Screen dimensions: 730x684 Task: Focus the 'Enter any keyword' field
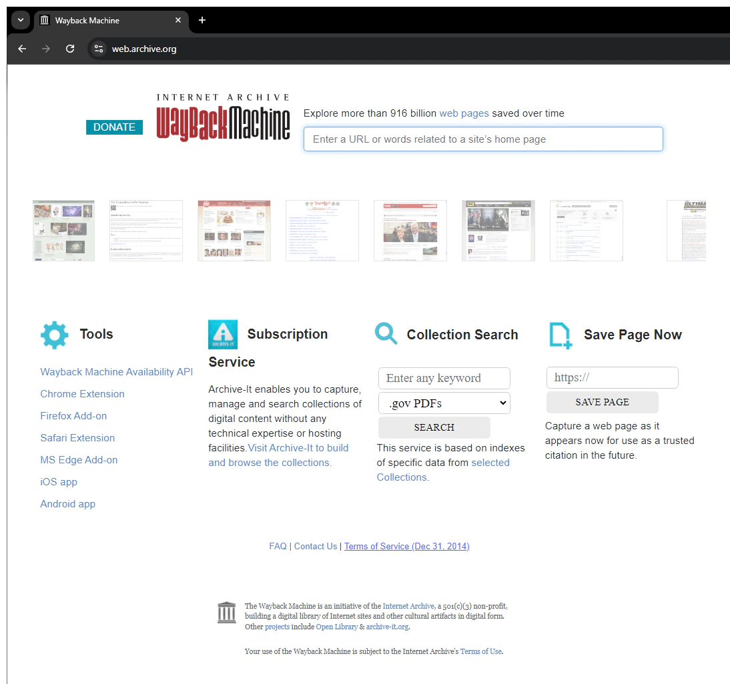click(x=444, y=378)
